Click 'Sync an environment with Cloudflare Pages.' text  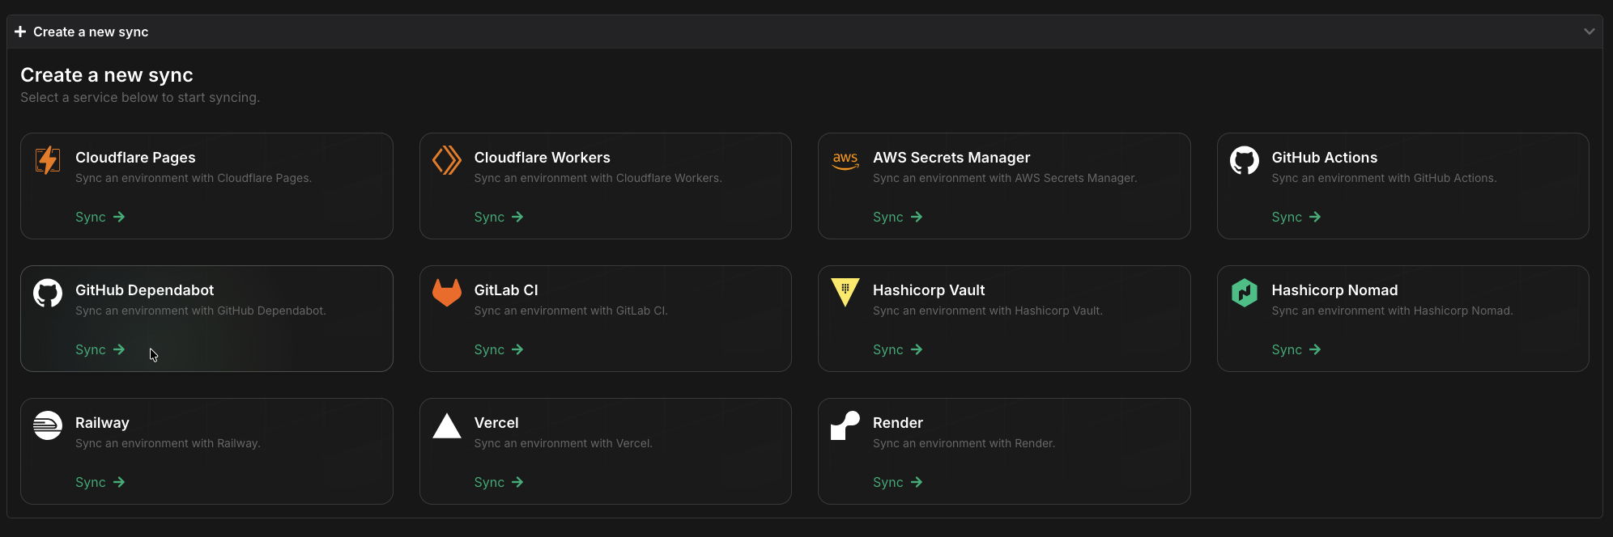pos(194,178)
